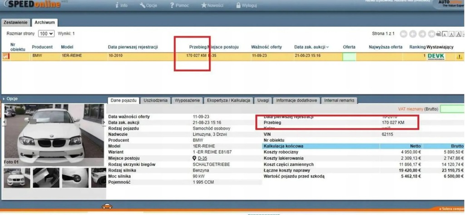Open Pomoc help question mark
Viewport: 465px width, 215px height.
(172, 5)
